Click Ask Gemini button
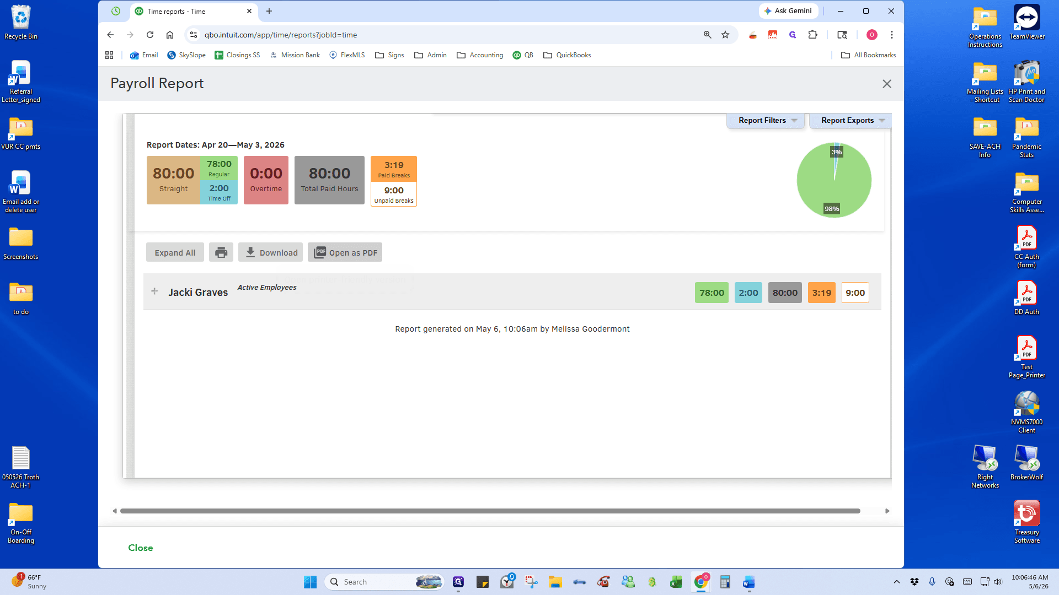Image resolution: width=1059 pixels, height=595 pixels. point(788,11)
